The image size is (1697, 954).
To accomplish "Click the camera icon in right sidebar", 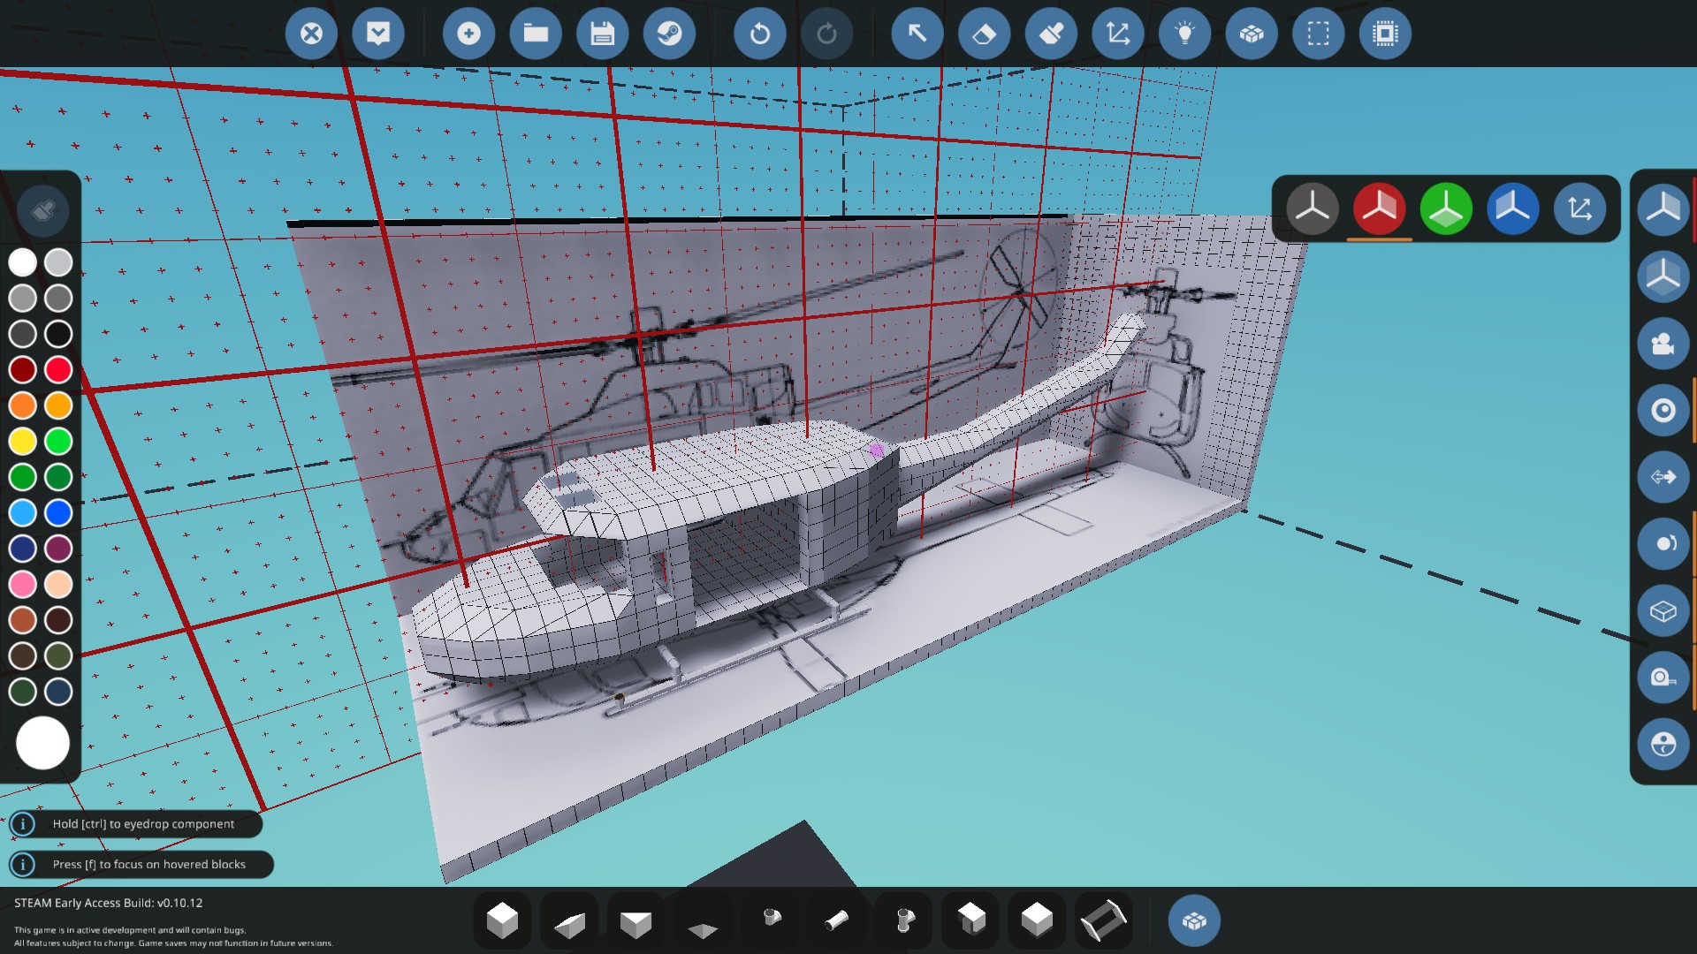I will pos(1663,344).
